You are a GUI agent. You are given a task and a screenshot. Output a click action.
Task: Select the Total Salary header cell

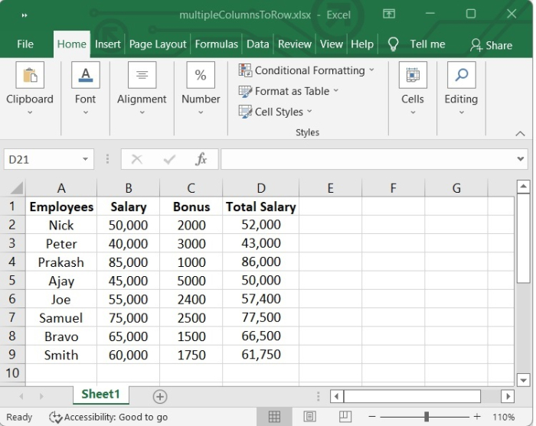coord(260,206)
